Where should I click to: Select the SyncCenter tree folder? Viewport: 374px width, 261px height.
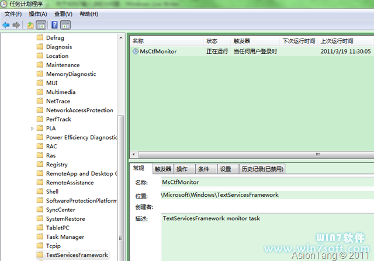(x=61, y=210)
